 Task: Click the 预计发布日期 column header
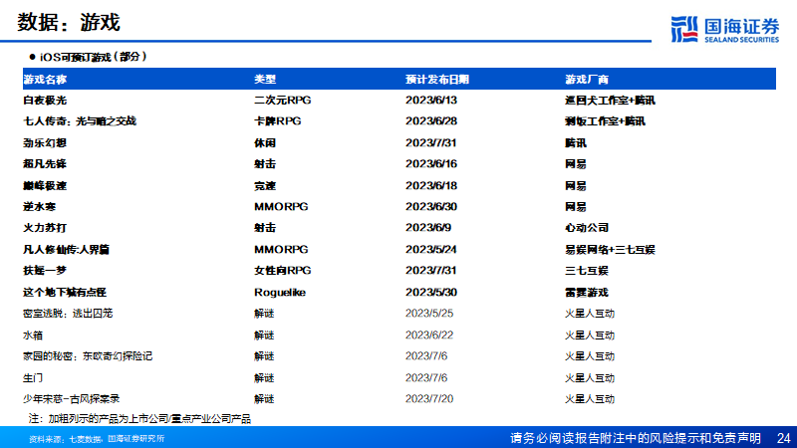tap(437, 80)
